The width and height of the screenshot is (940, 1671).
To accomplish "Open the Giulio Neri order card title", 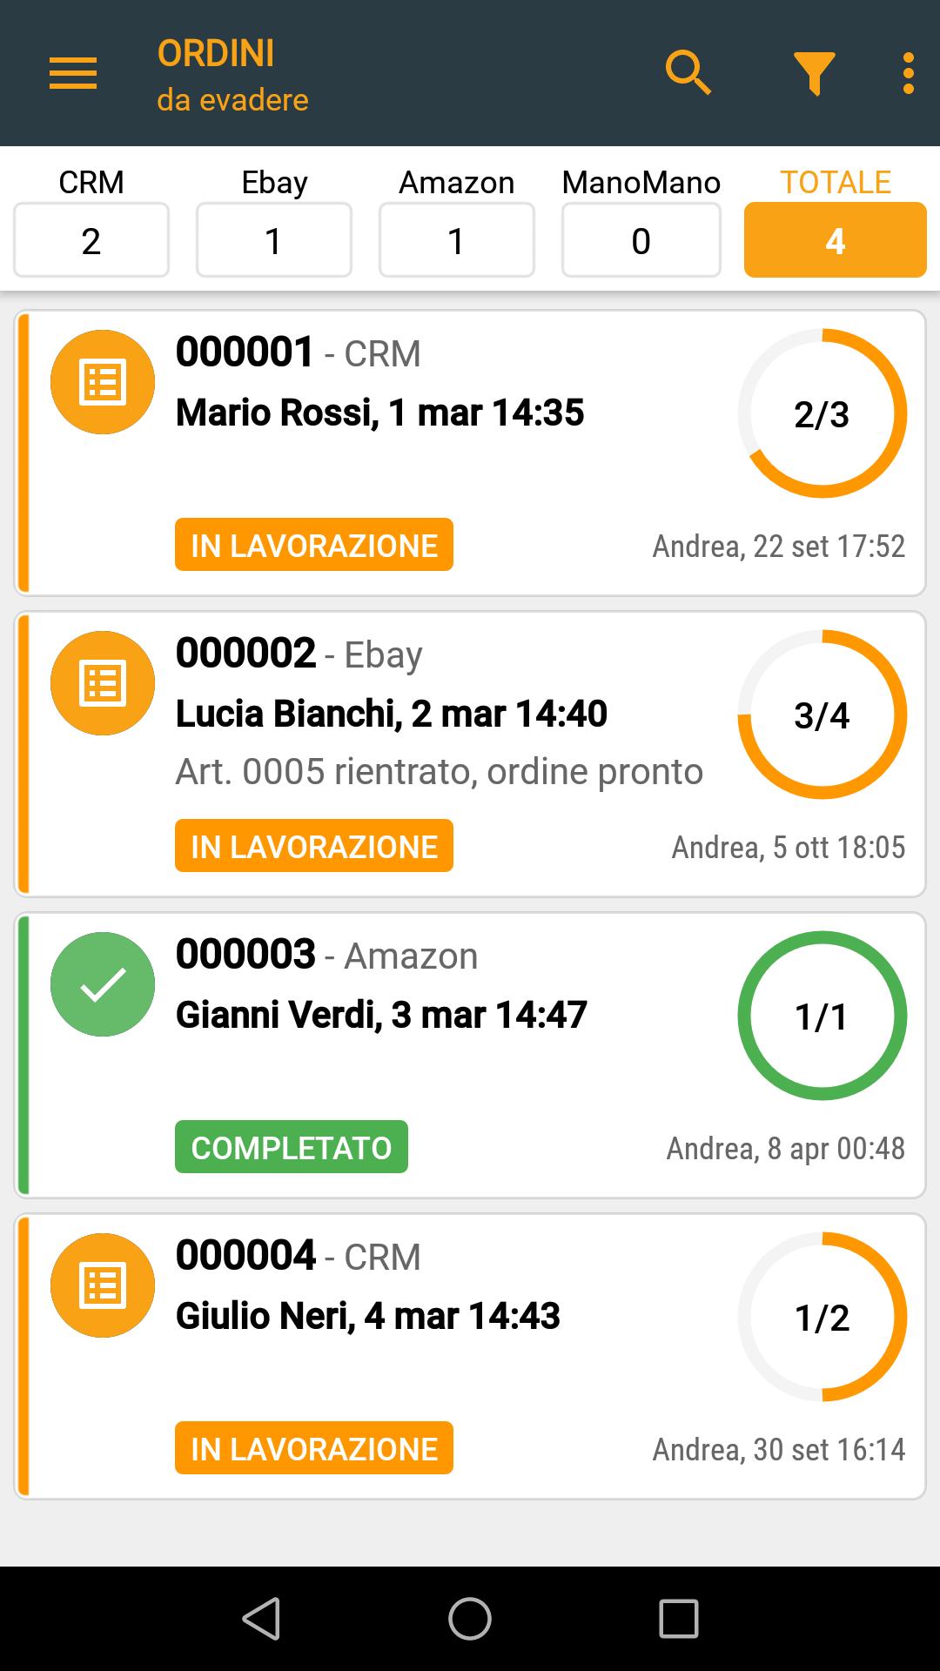I will (x=368, y=1316).
